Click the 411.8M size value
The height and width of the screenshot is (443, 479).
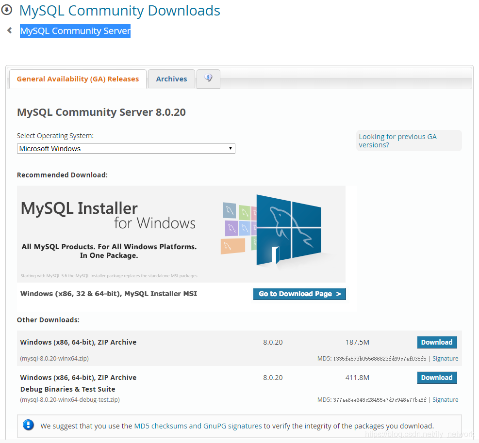[x=357, y=378]
